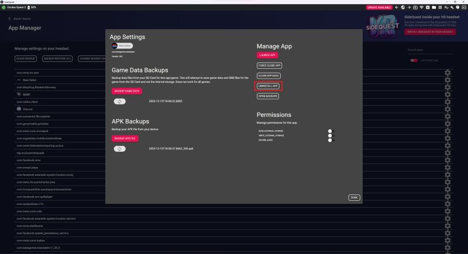Click the sign-in exit icon in toolbar

[x=463, y=8]
